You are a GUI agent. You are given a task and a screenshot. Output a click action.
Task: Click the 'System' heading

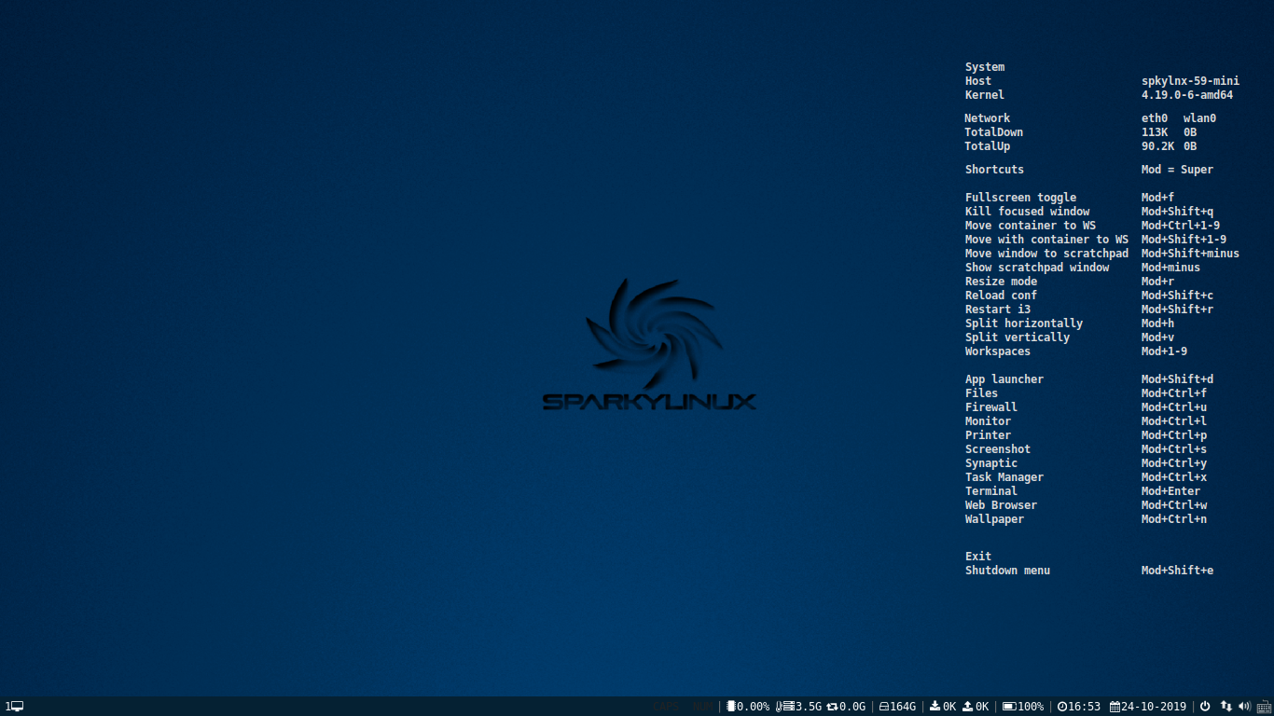tap(985, 67)
